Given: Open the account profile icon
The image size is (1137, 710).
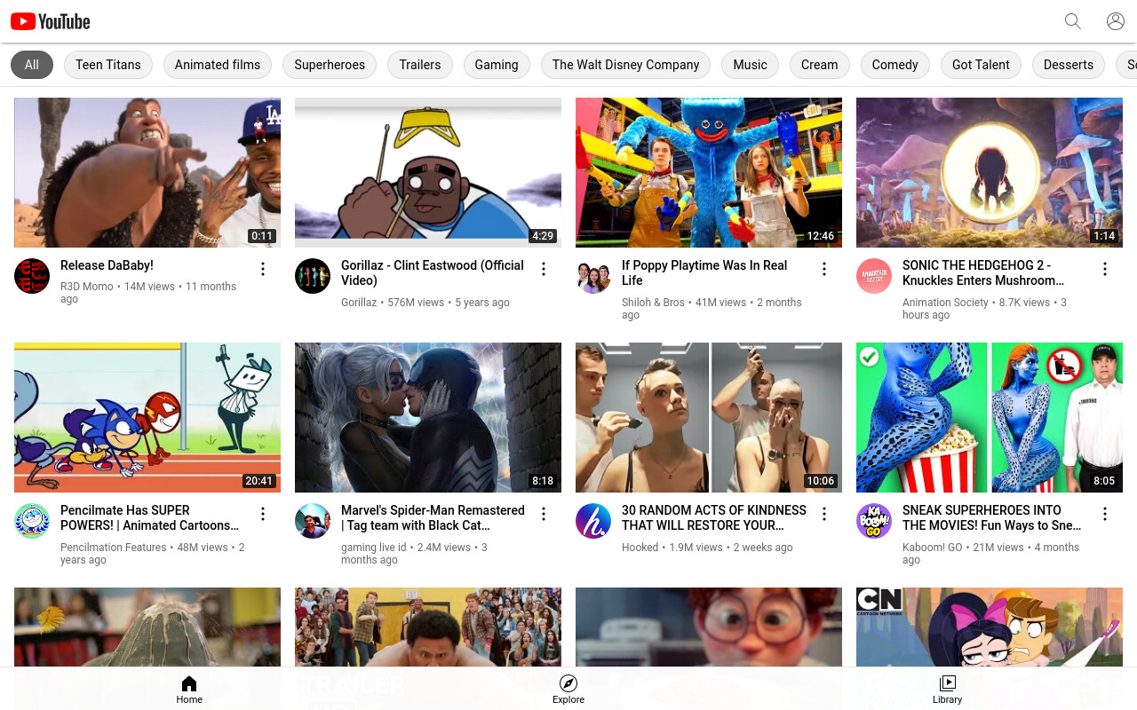Looking at the screenshot, I should click(1116, 21).
